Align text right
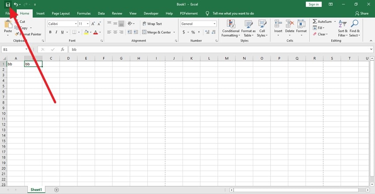This screenshot has width=375, height=194. tap(121, 32)
